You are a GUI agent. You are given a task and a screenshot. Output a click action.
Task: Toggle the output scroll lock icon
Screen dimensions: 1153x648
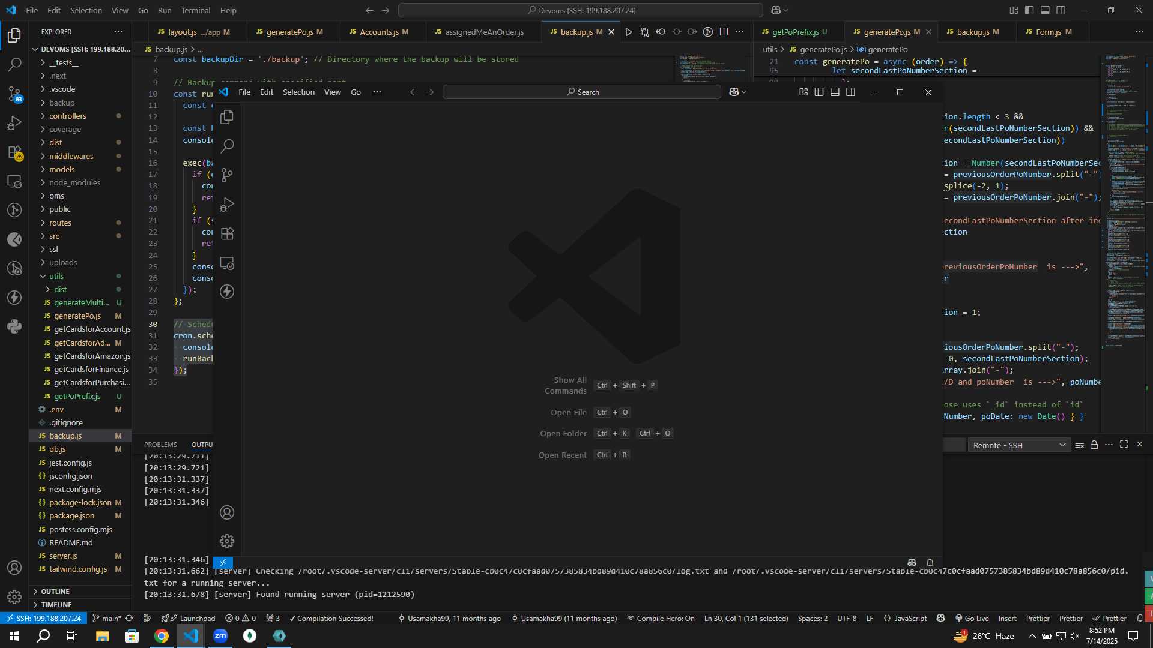point(1094,445)
